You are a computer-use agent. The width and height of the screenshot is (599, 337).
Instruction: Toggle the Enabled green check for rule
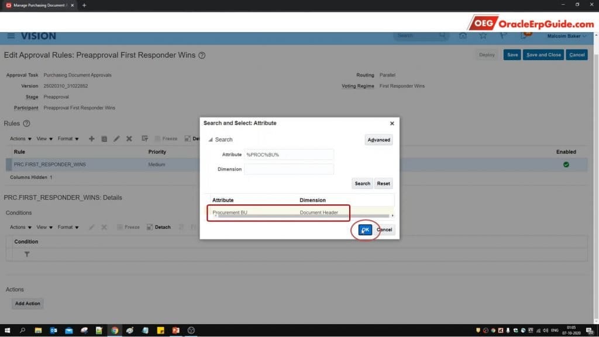(x=566, y=165)
